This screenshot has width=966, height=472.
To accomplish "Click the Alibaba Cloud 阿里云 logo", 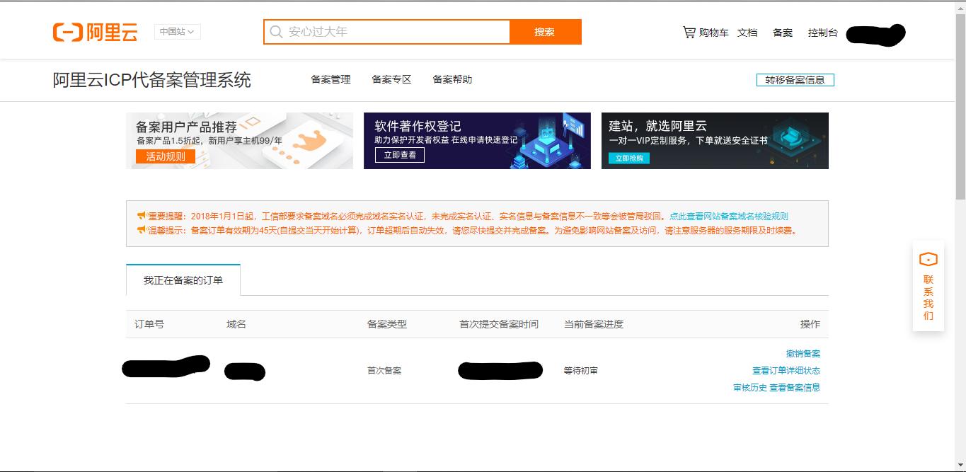I will (96, 31).
